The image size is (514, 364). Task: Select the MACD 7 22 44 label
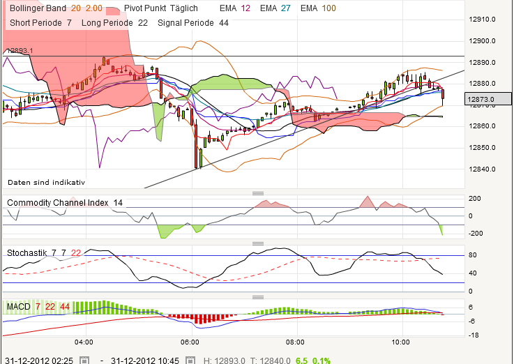point(38,306)
